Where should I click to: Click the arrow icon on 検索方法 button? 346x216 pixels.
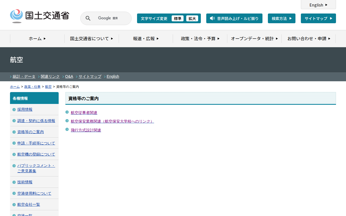291,18
